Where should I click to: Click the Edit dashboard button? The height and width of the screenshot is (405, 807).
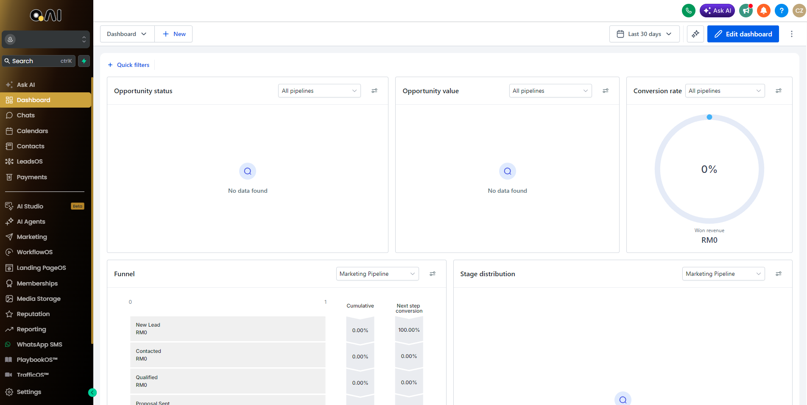[743, 34]
